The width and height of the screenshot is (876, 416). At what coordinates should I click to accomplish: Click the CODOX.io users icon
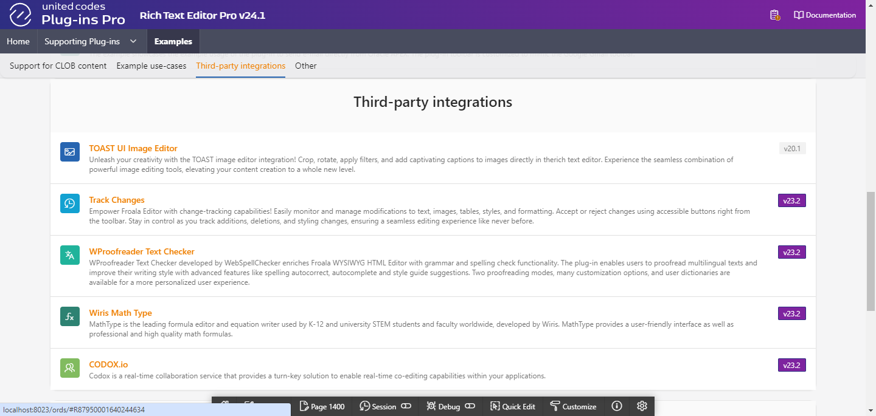(70, 368)
